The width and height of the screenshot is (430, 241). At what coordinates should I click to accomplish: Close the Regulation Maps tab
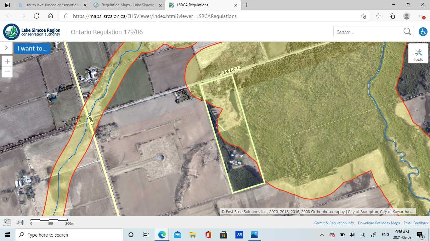(161, 5)
